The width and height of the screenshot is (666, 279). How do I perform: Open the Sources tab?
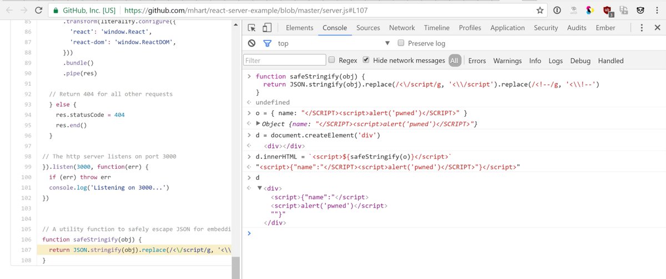(368, 28)
